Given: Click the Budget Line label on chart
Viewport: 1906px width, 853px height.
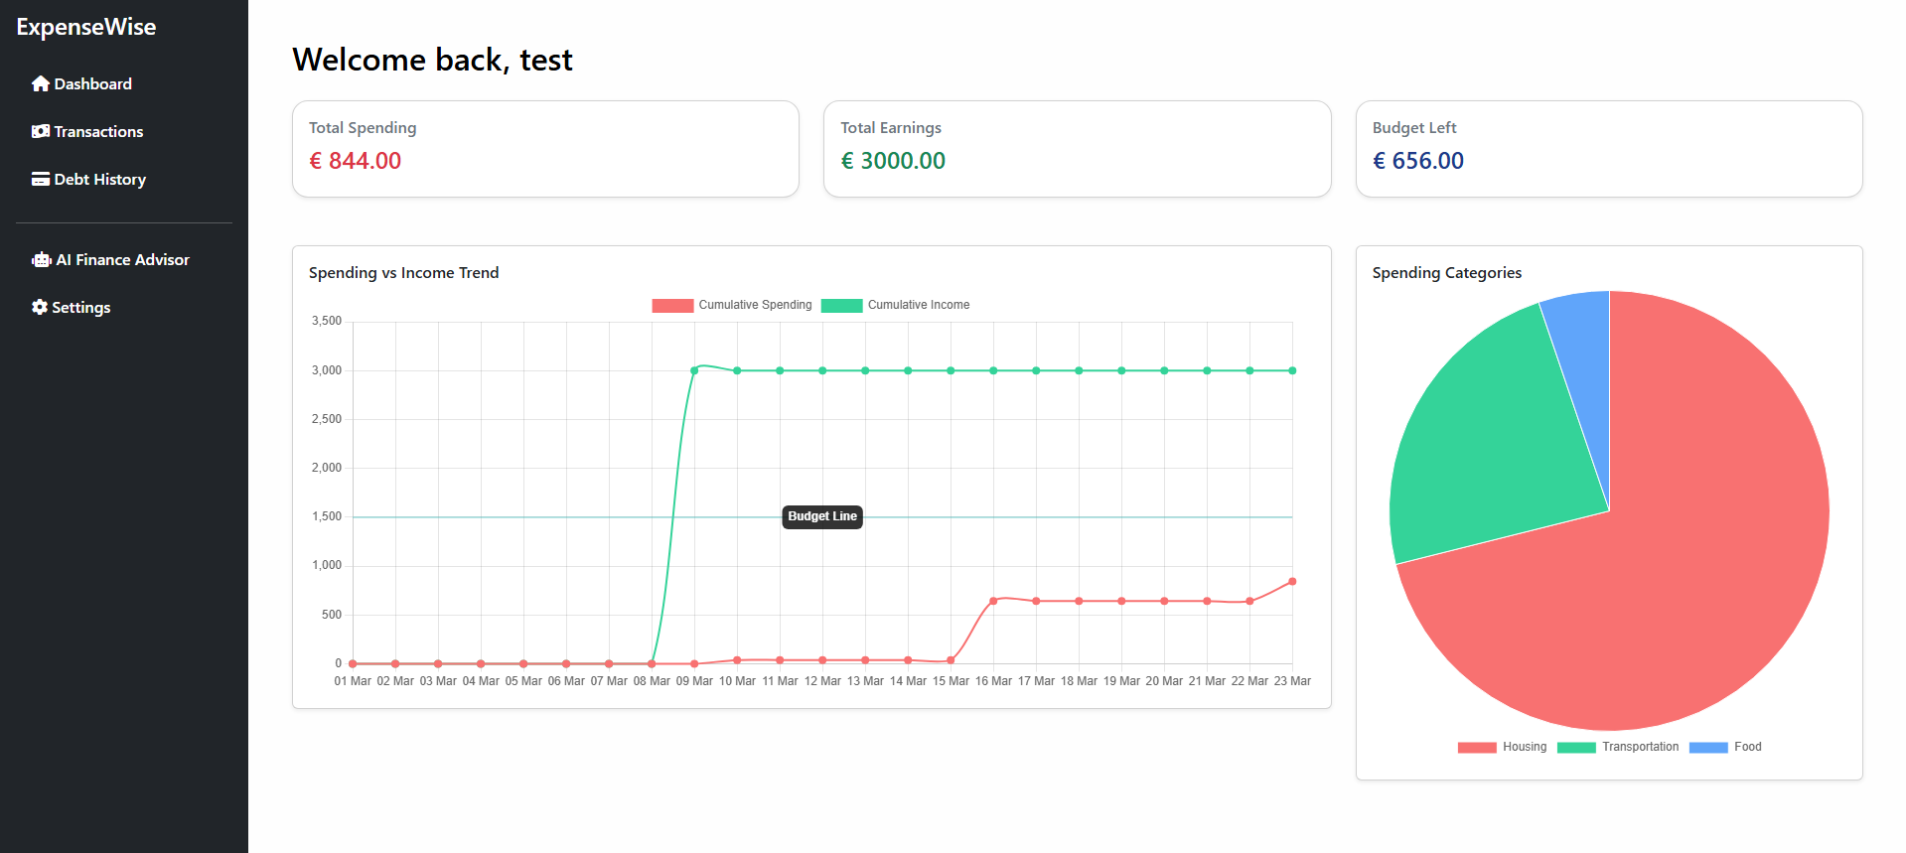Looking at the screenshot, I should (x=822, y=516).
